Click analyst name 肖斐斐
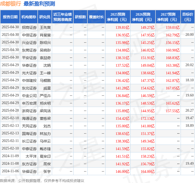The height and width of the screenshot is (183, 195). click(45, 35)
